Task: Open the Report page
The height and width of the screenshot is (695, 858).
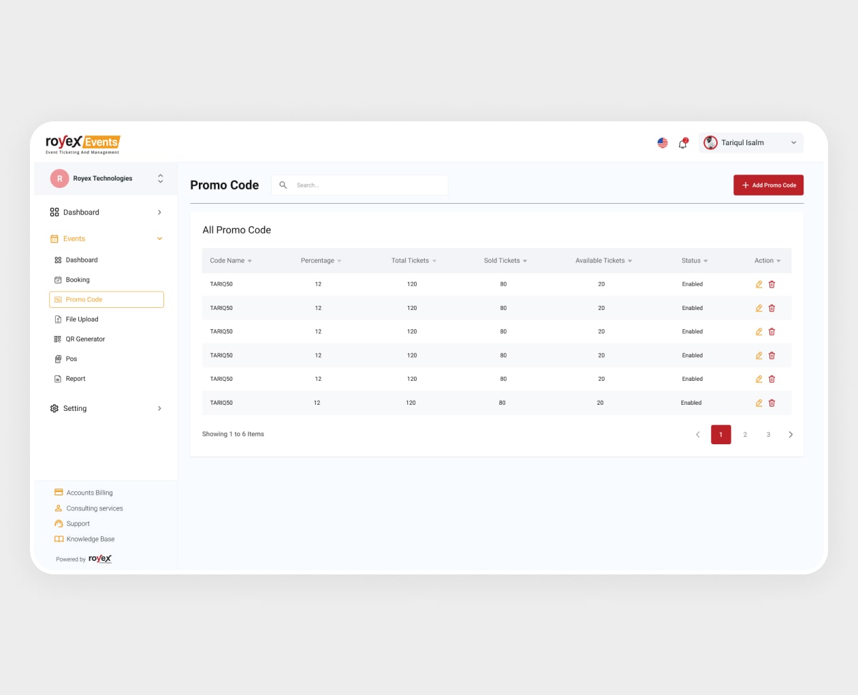Action: (x=76, y=379)
